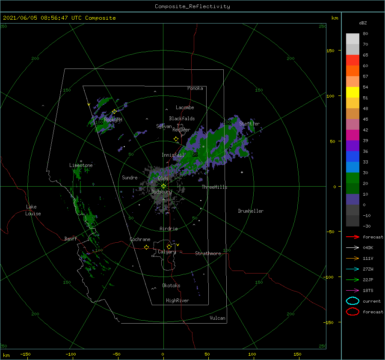Click the Lake Louise label
The width and height of the screenshot is (385, 360).
tap(33, 210)
